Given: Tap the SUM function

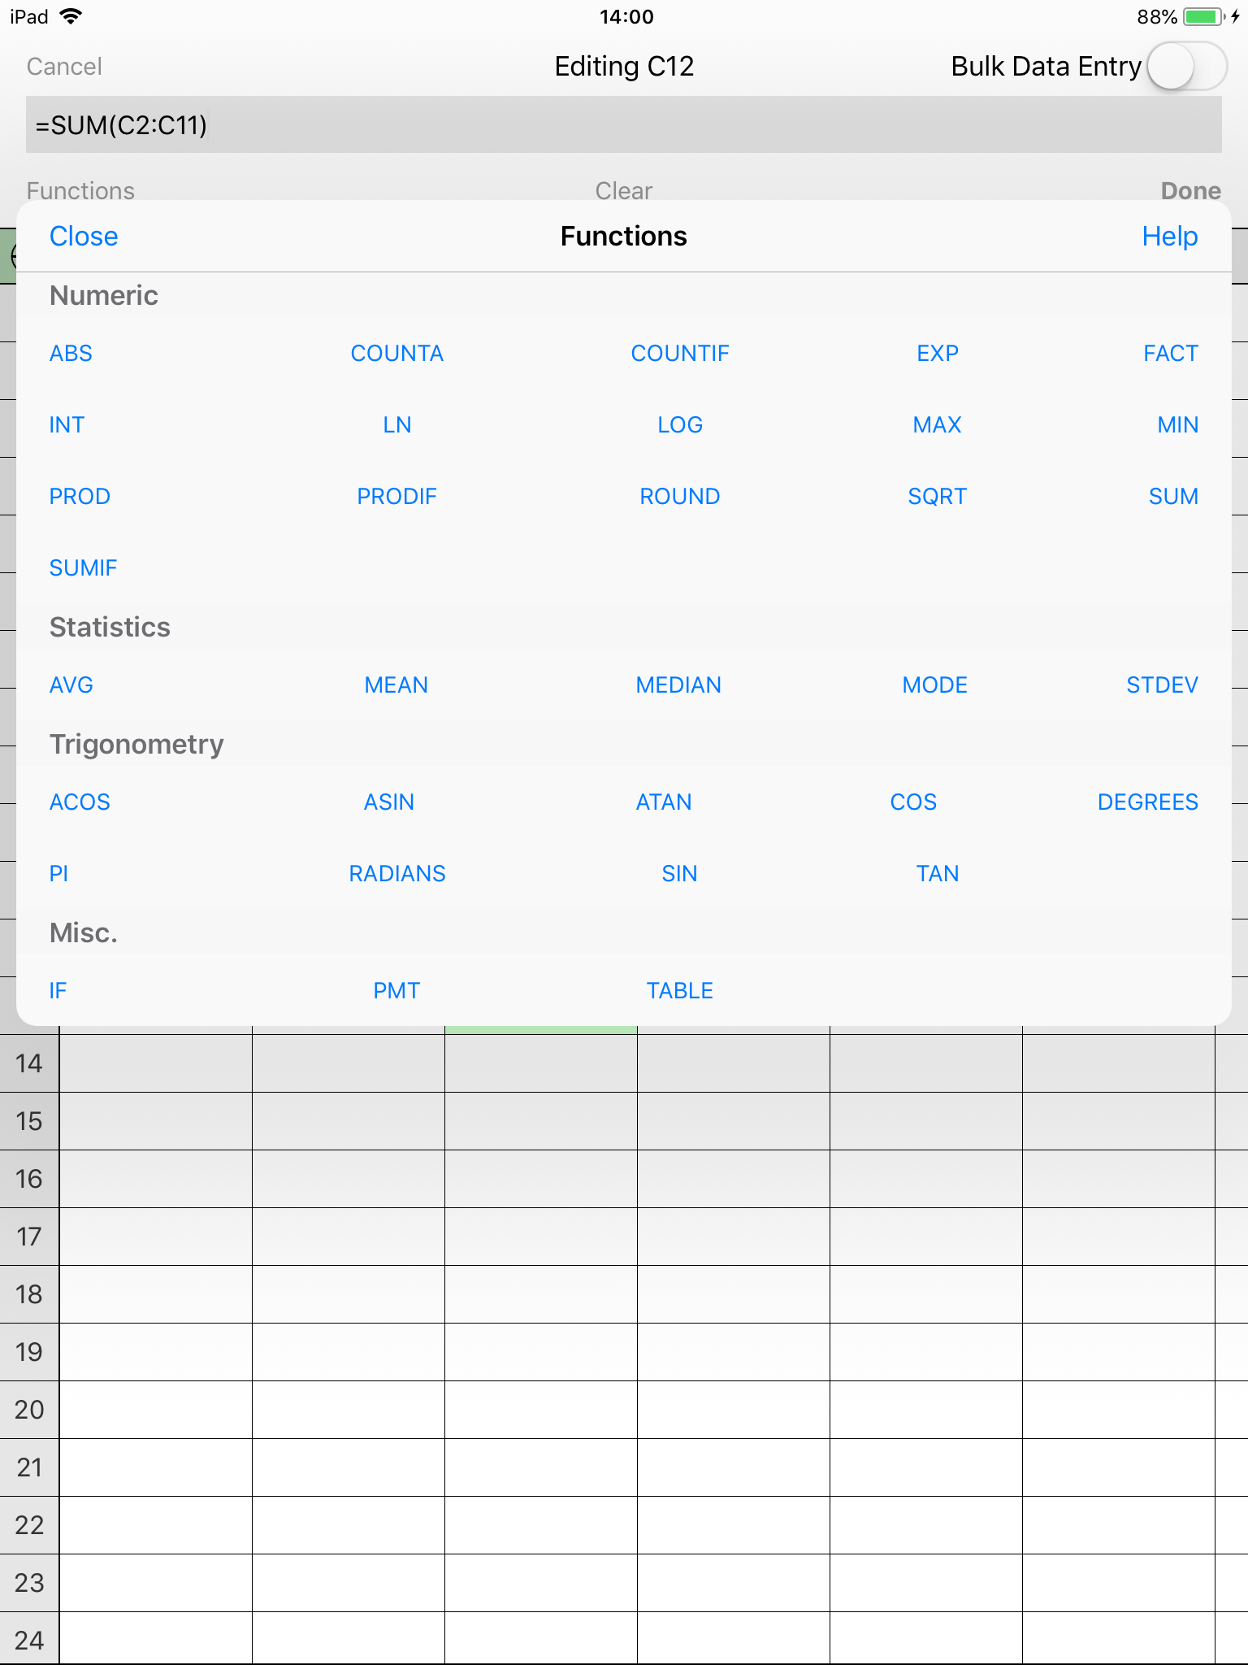Looking at the screenshot, I should pyautogui.click(x=1173, y=497).
